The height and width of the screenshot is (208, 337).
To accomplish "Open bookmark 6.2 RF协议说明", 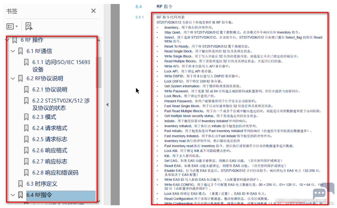I will [x=45, y=78].
